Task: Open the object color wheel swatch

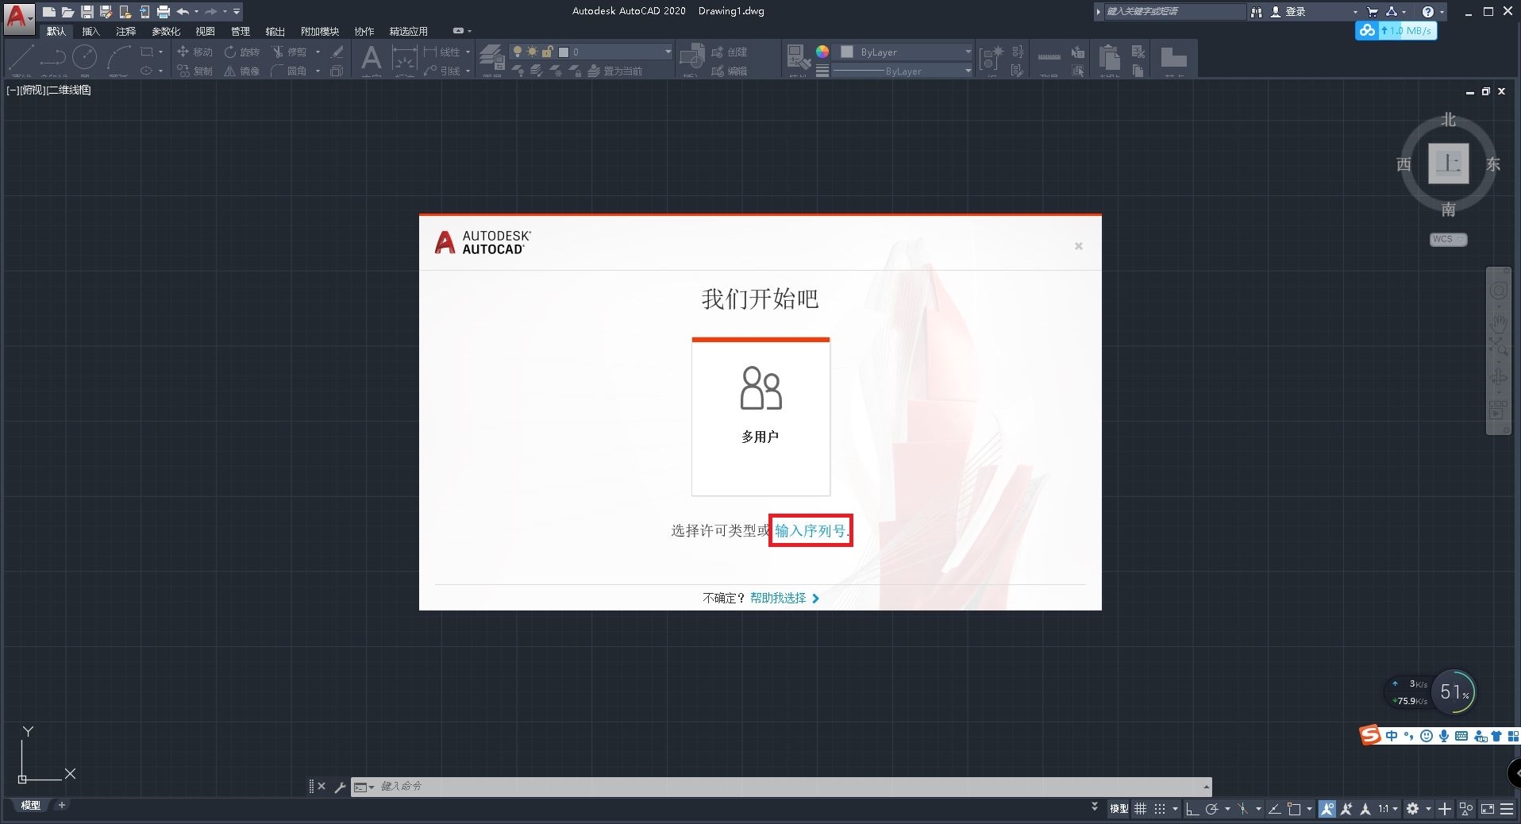Action: [822, 52]
